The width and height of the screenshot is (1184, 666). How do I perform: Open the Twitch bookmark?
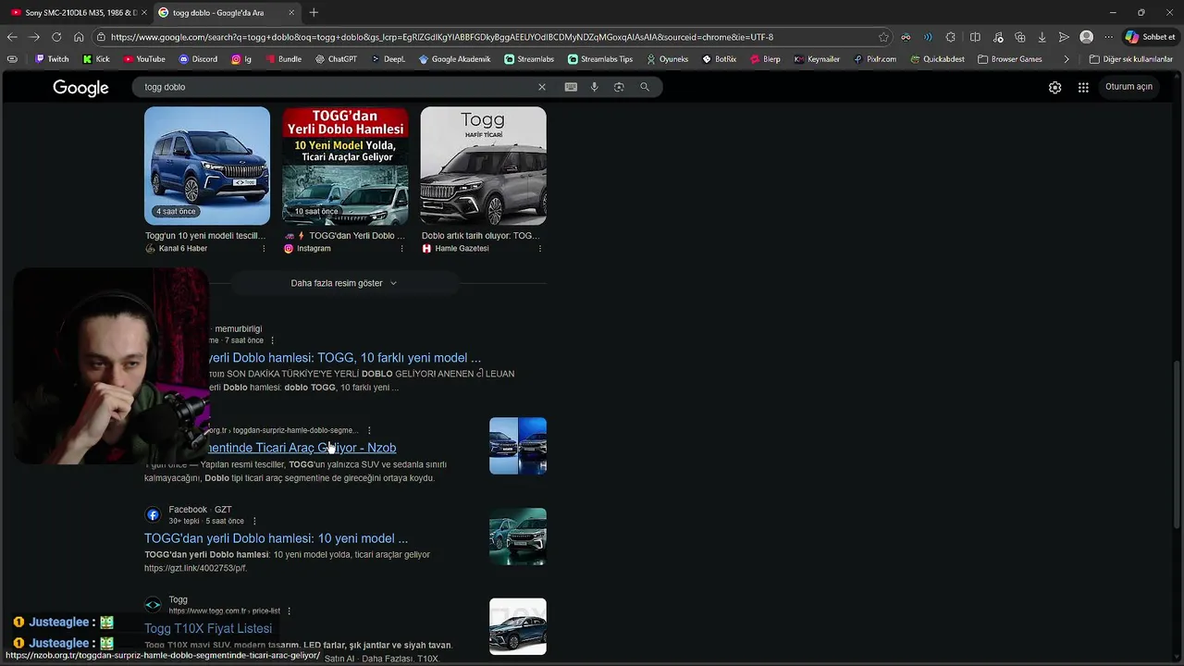51,59
